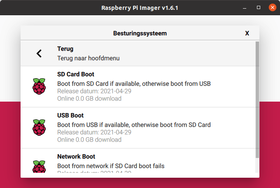The width and height of the screenshot is (280, 188).
Task: Maximize the Raspberry Pi Imager window
Action: [259, 7]
